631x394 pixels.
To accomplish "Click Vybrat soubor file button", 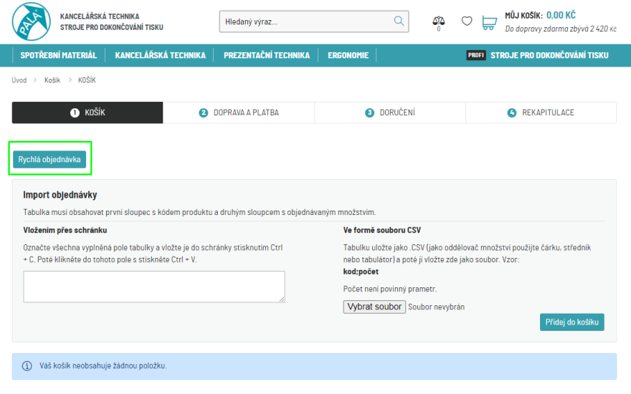I will (374, 307).
